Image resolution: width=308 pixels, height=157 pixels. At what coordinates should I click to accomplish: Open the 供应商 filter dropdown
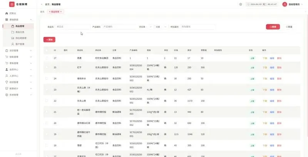click(149, 27)
